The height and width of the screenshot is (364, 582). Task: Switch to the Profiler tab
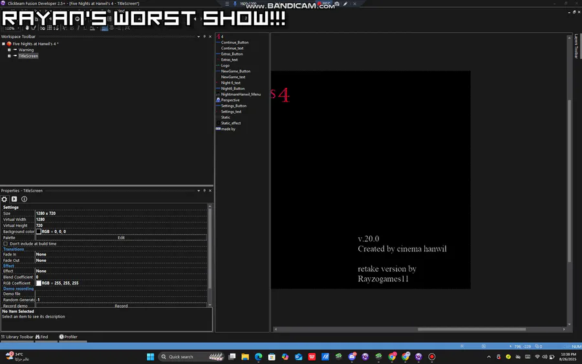pyautogui.click(x=69, y=337)
